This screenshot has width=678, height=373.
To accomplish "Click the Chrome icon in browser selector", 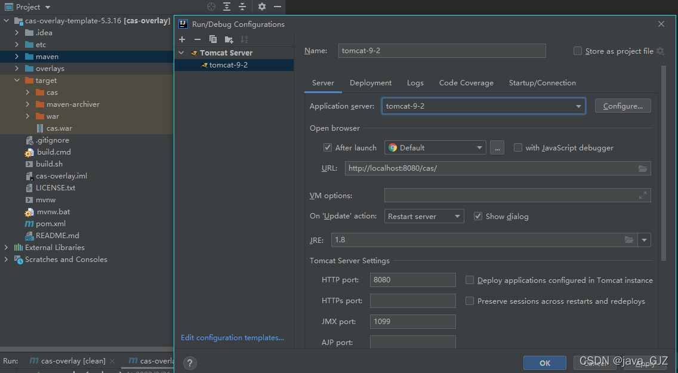I will 393,148.
